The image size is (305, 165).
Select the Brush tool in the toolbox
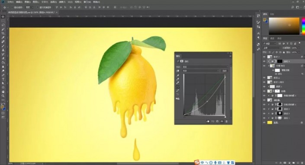point(3,46)
